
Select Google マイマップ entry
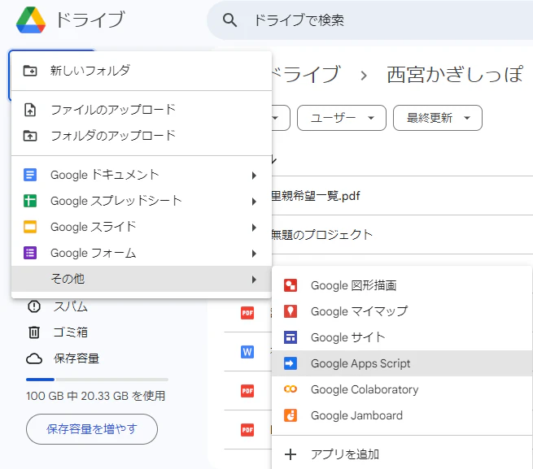(x=402, y=311)
